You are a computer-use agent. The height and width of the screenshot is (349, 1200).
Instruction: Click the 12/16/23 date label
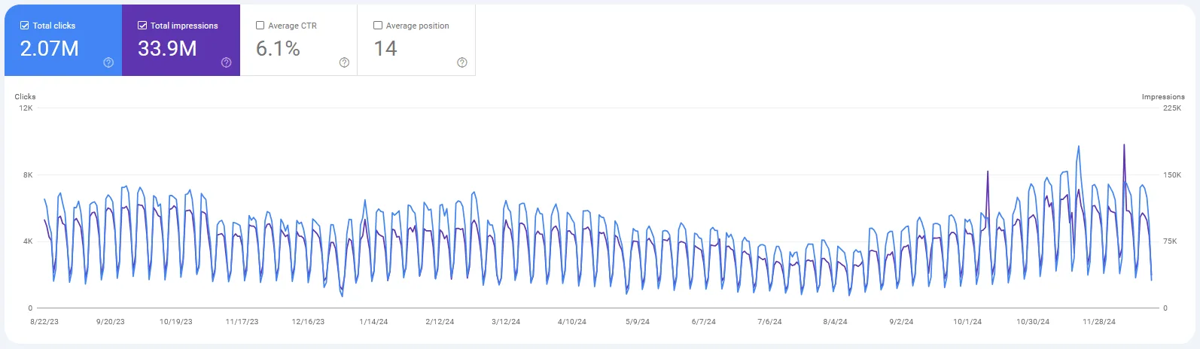click(x=308, y=322)
